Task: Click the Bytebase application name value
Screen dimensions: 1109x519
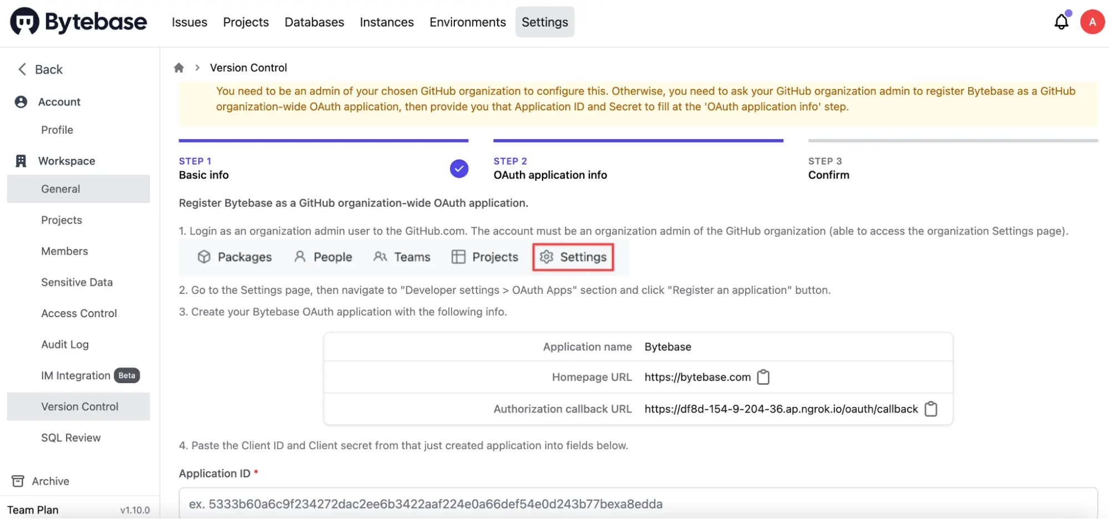Action: (x=667, y=347)
